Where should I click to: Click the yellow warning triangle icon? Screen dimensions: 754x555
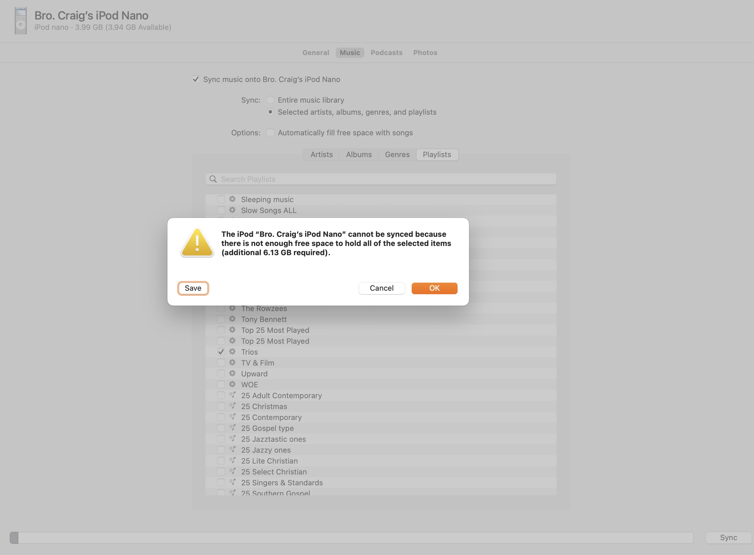[x=197, y=243]
